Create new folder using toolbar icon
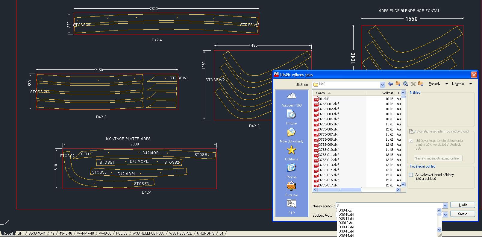 click(x=421, y=84)
